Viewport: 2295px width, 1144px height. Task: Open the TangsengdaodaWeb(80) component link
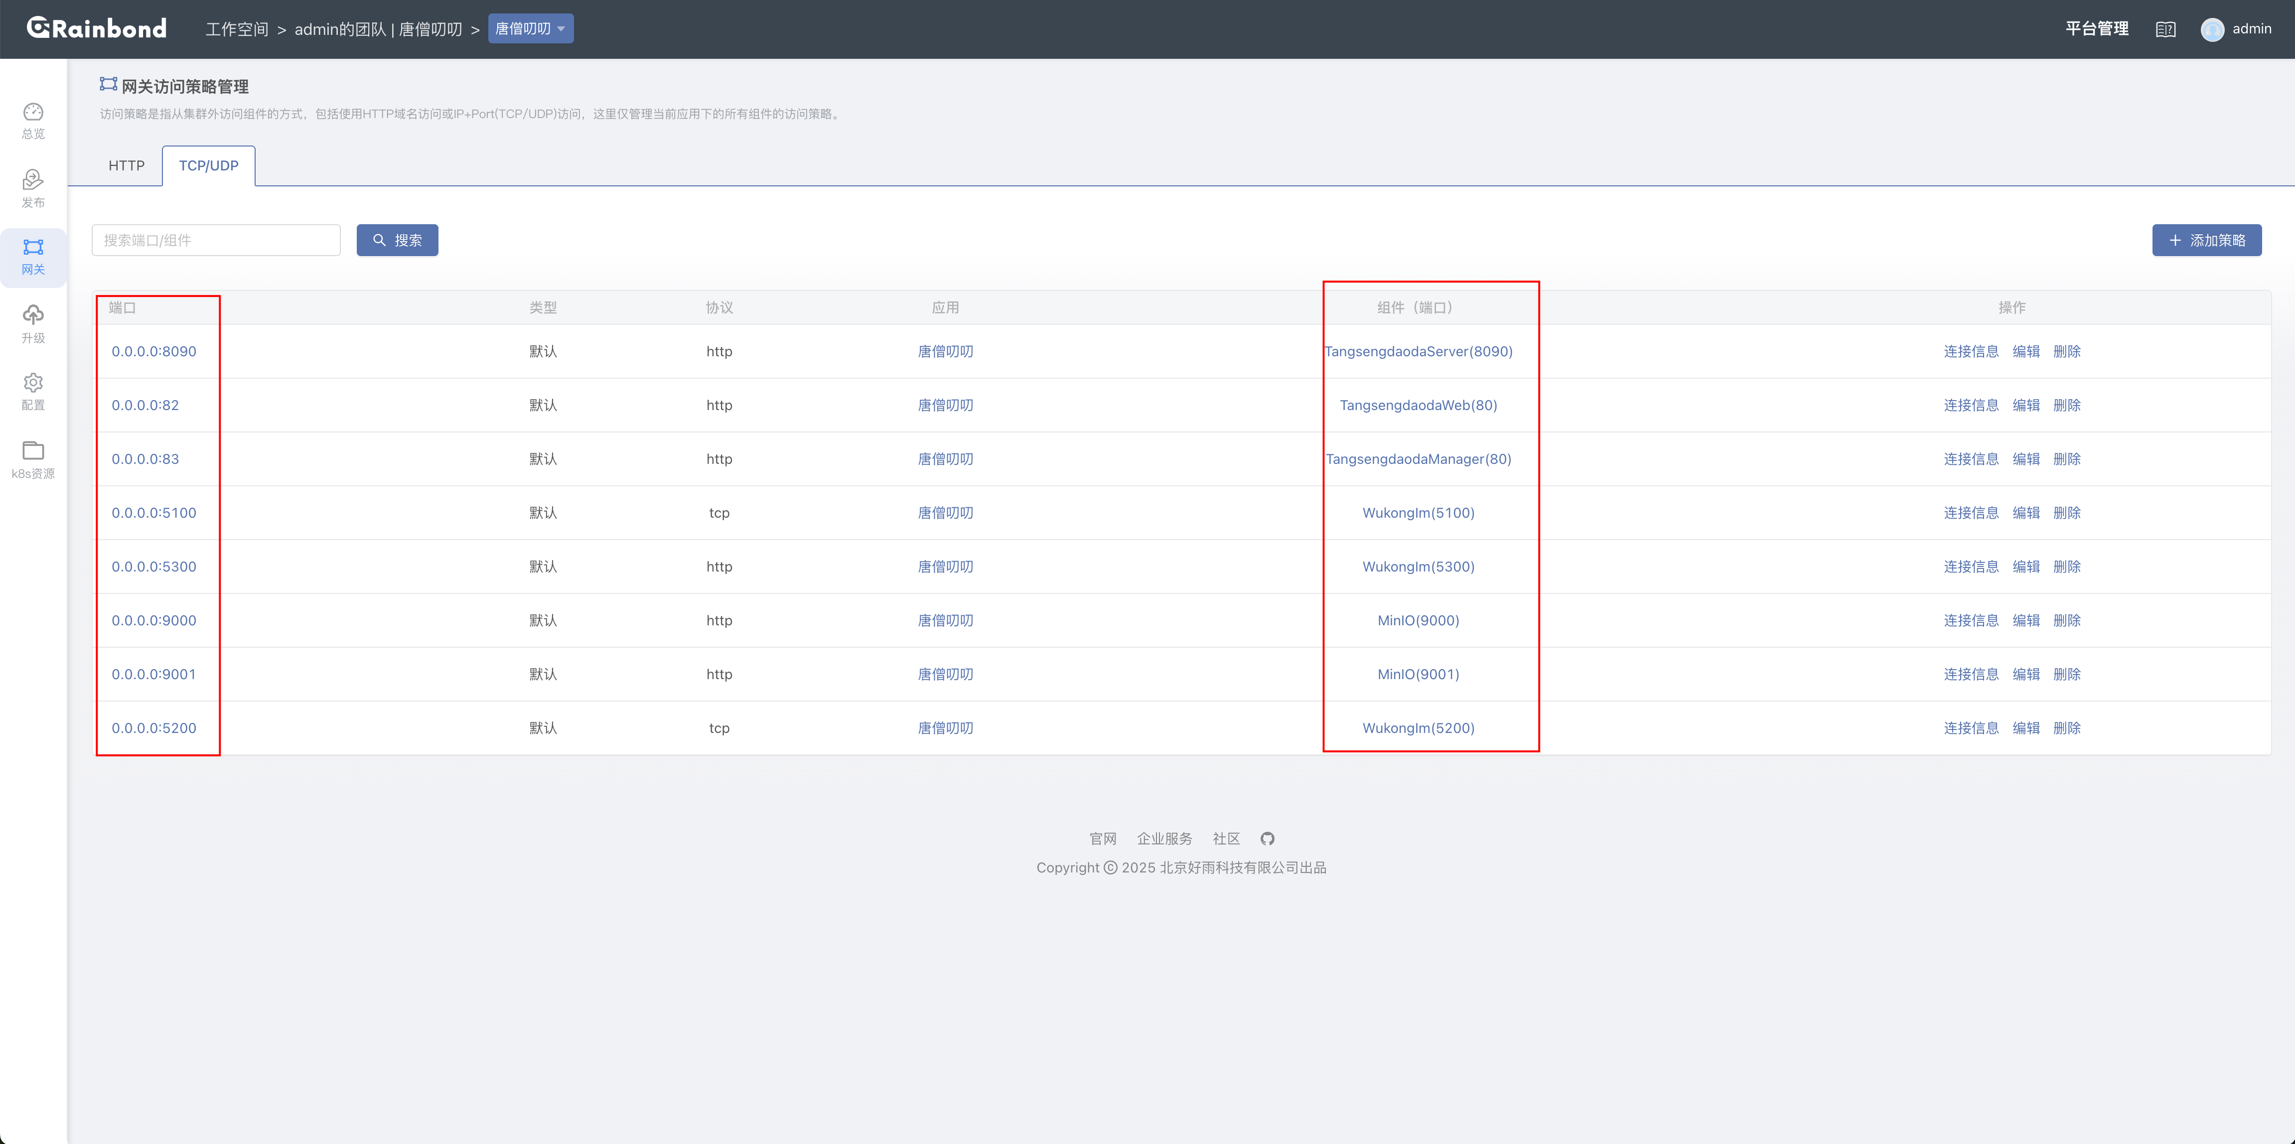[1418, 406]
